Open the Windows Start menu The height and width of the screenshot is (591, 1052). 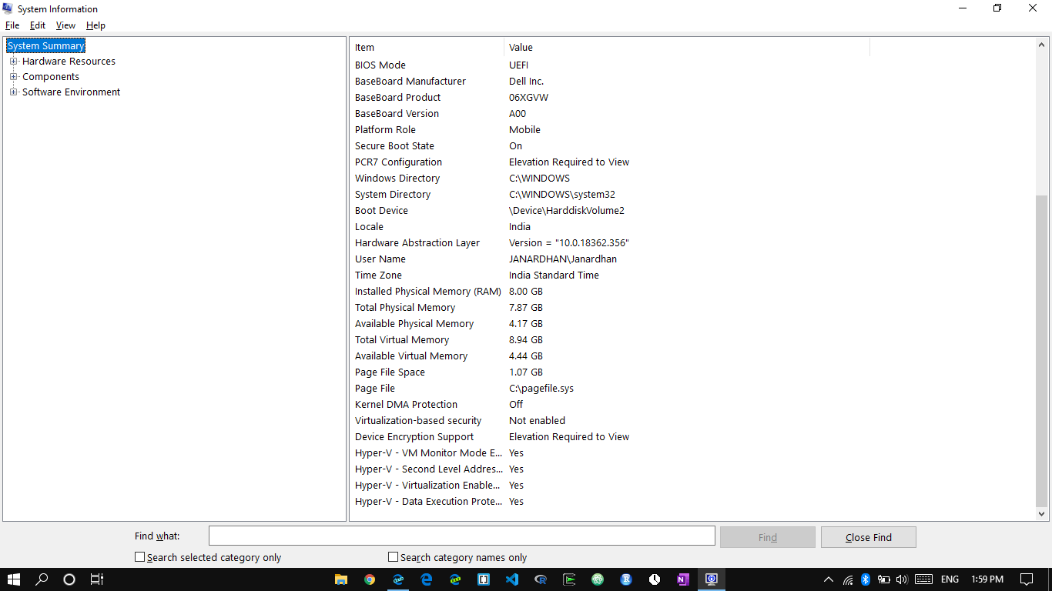coord(14,579)
